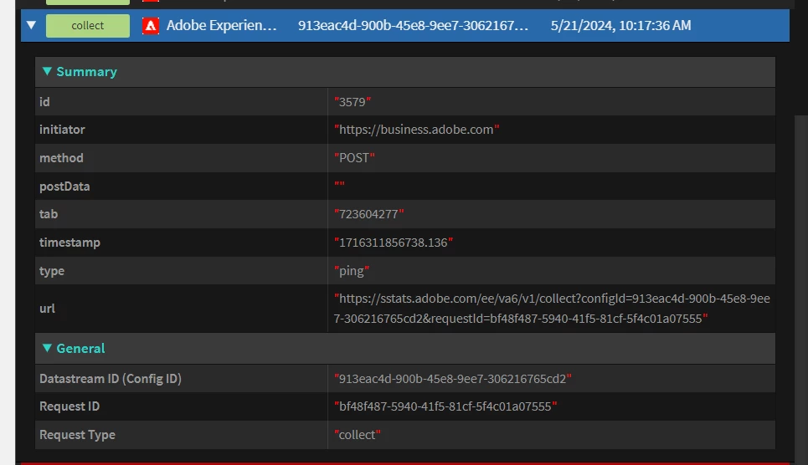Select the "ping" type value
Image resolution: width=808 pixels, height=465 pixels.
[x=352, y=271]
